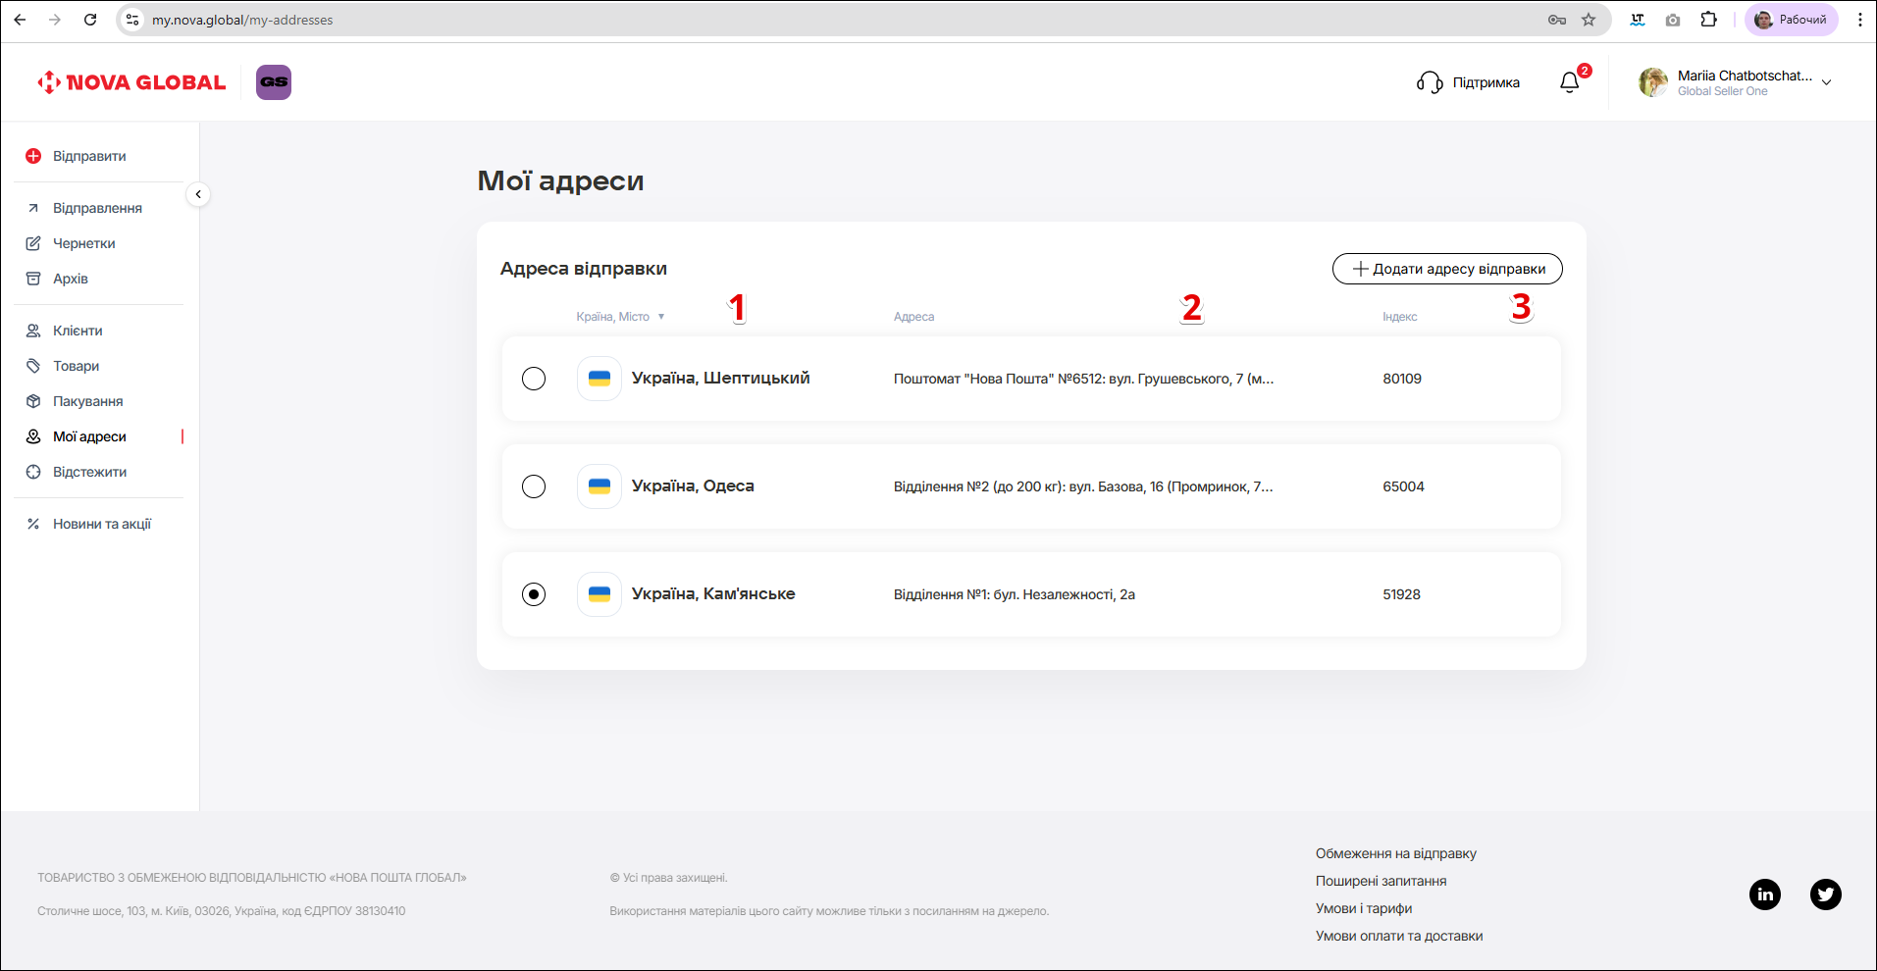Click the browser forward arrow
This screenshot has width=1877, height=971.
click(x=55, y=20)
